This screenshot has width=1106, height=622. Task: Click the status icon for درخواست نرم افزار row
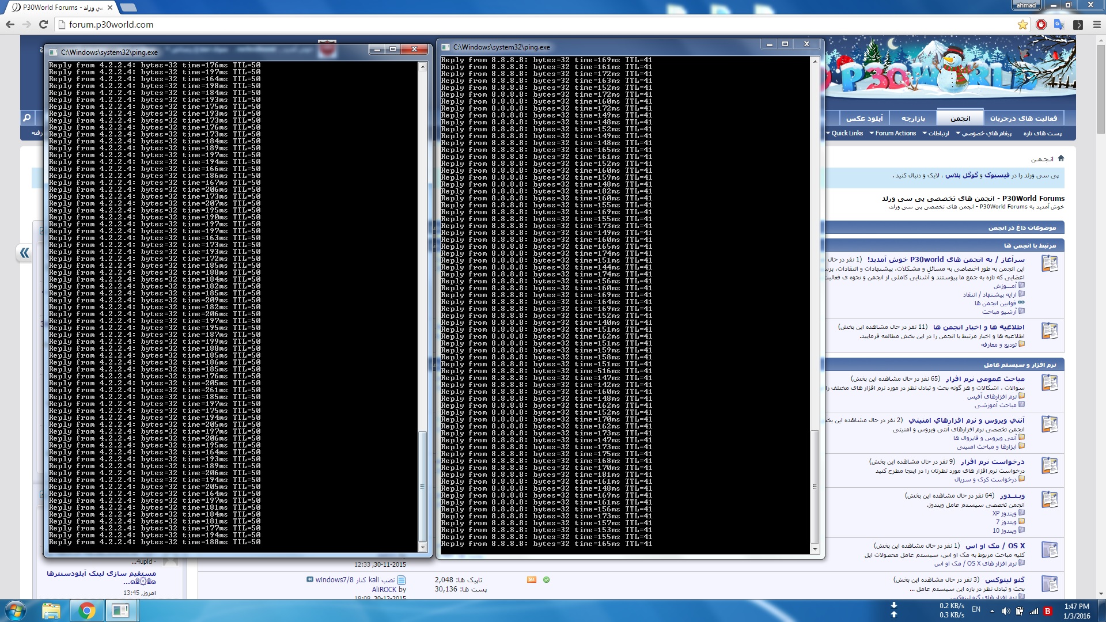tap(1050, 465)
